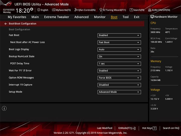The image size is (181, 136).
Task: Open the POST Delay Time dropdown
Action: tap(119, 64)
